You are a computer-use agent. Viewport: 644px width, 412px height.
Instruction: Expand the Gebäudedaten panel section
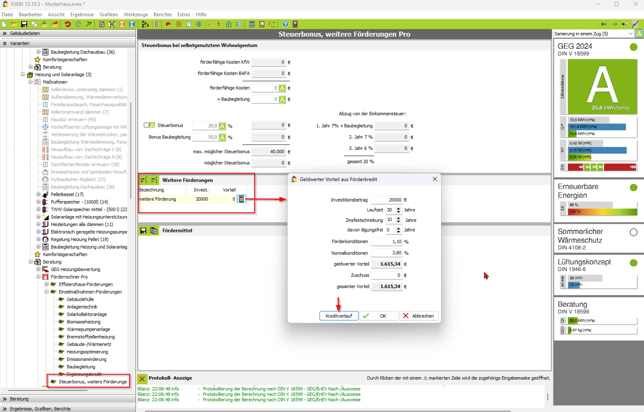tap(5, 33)
